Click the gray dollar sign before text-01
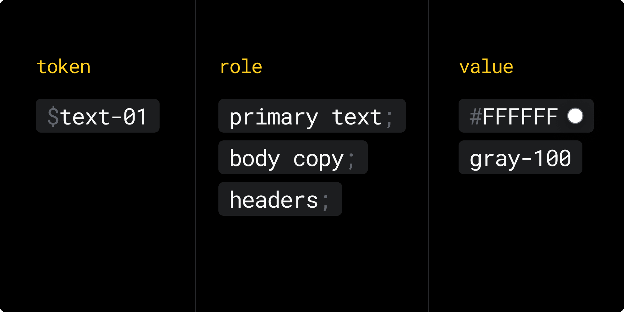The image size is (624, 312). point(53,117)
